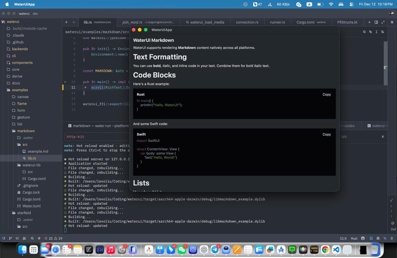
Task: Switch to the Cargo.toml editor tab
Action: click(311, 22)
